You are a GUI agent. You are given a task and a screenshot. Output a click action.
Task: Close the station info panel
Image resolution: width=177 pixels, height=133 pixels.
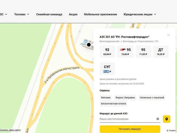coord(169,35)
